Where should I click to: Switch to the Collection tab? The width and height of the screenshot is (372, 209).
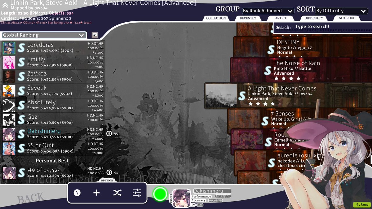(216, 18)
